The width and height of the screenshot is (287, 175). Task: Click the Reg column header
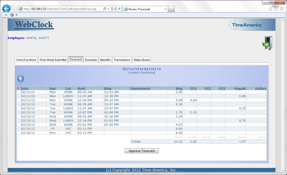point(179,88)
